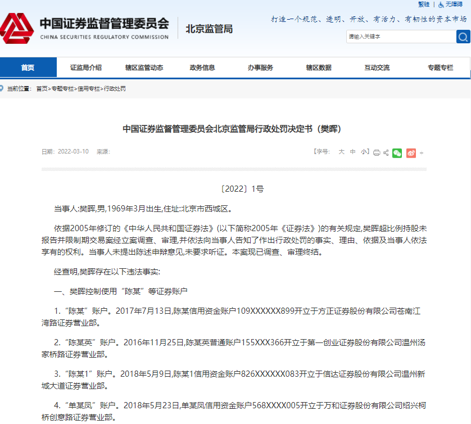
Task: Open the 证监局介绍 menu
Action: coord(86,67)
